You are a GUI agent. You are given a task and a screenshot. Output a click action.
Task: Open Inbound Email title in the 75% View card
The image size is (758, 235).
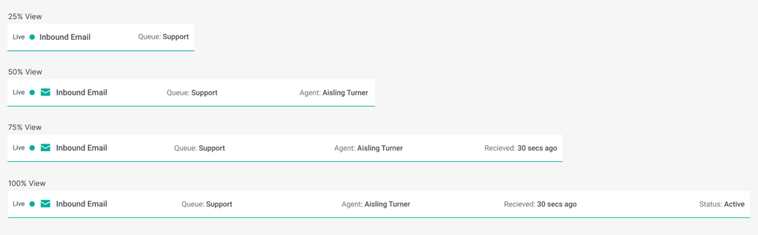[81, 148]
